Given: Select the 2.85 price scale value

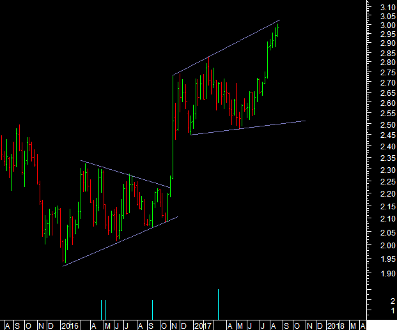Looking at the screenshot, I should click(x=388, y=54).
